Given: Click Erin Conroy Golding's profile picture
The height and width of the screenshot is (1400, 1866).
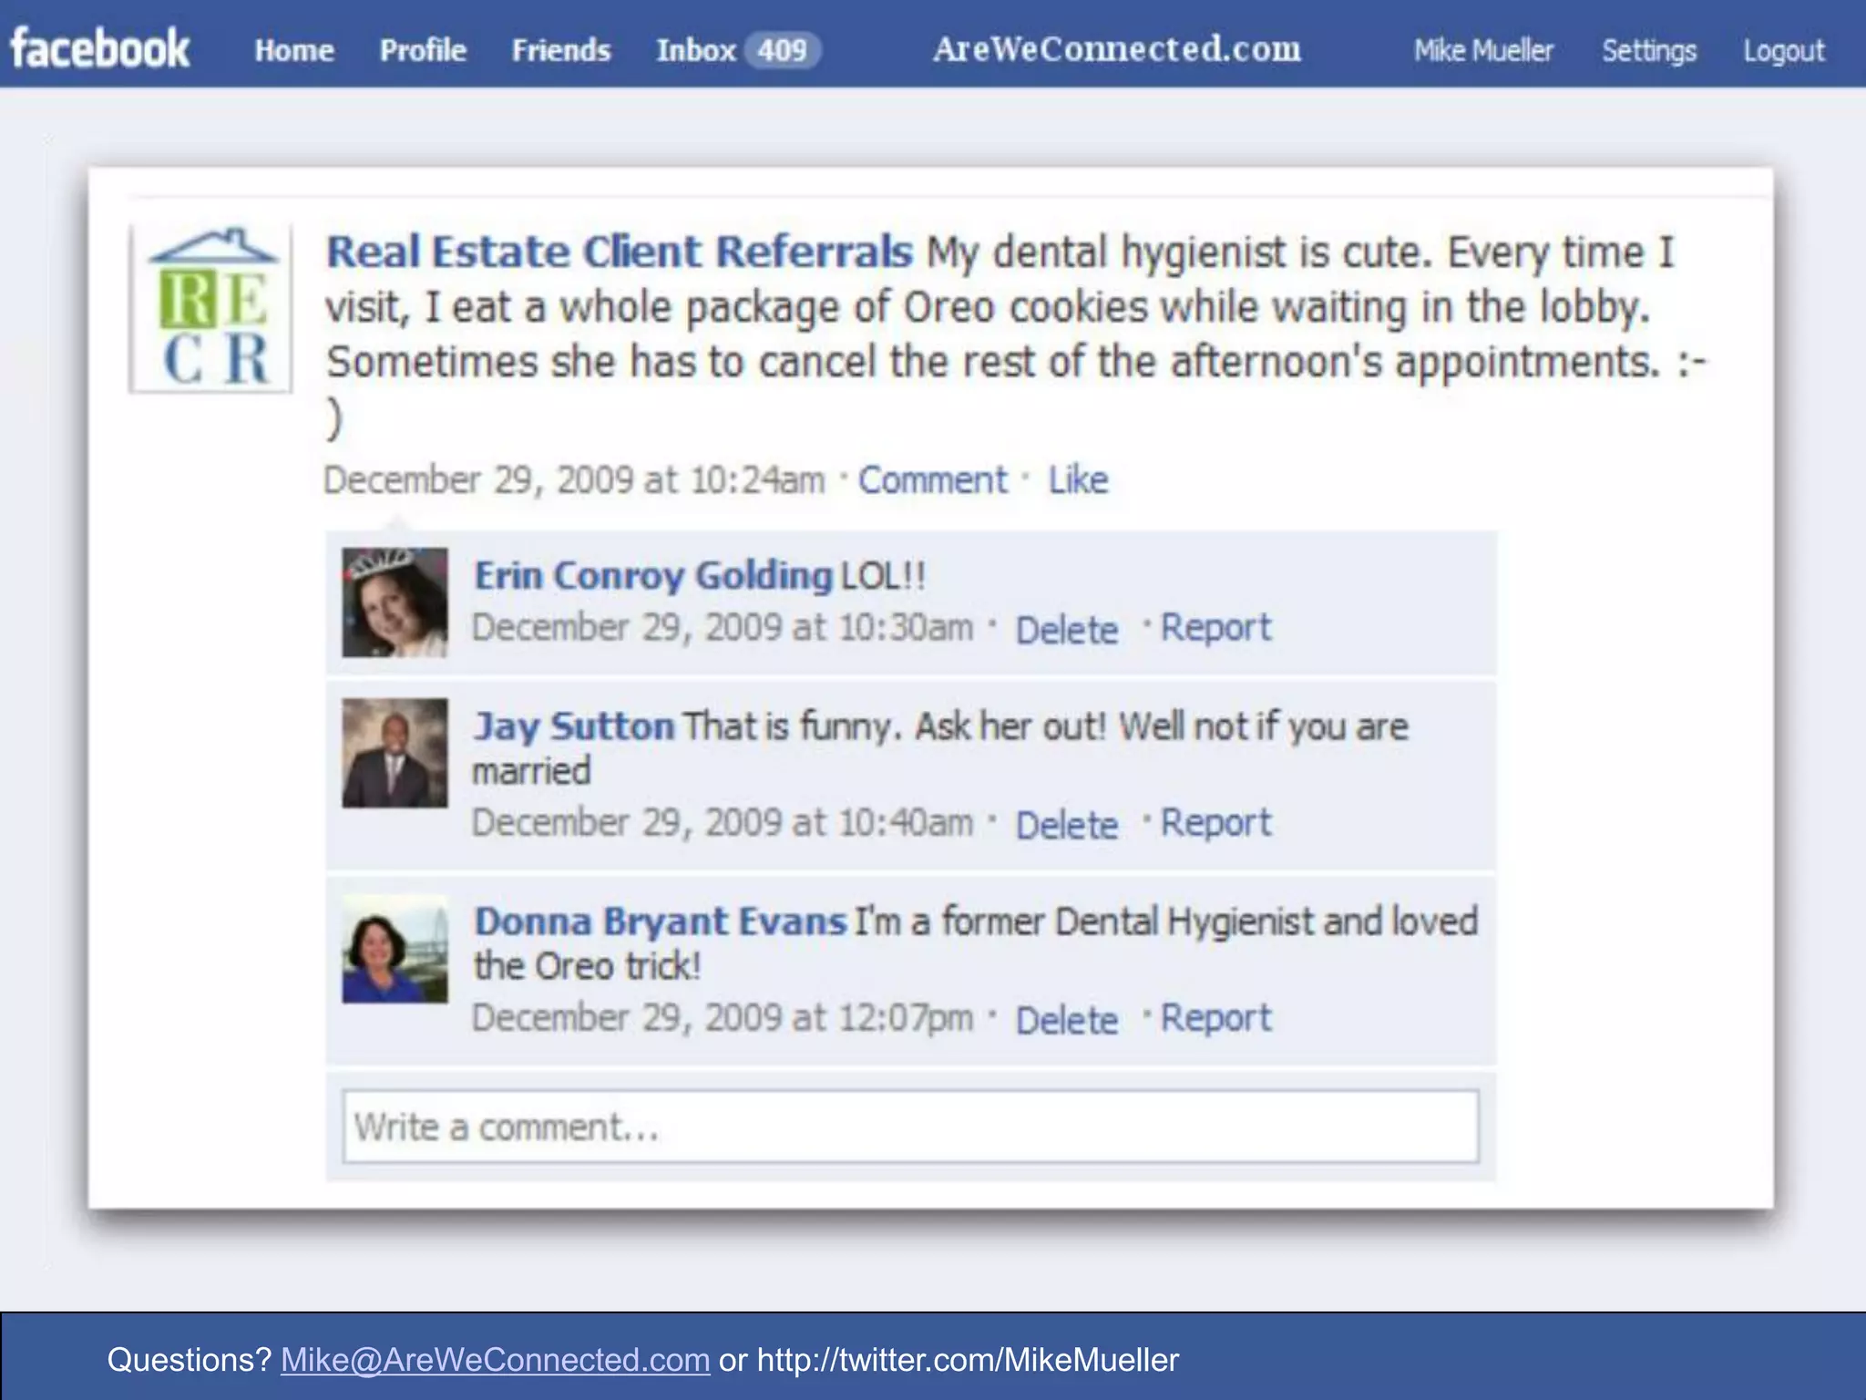Looking at the screenshot, I should (395, 602).
